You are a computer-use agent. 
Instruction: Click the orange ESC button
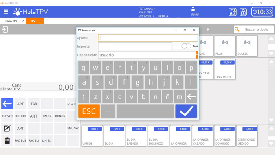(x=89, y=111)
